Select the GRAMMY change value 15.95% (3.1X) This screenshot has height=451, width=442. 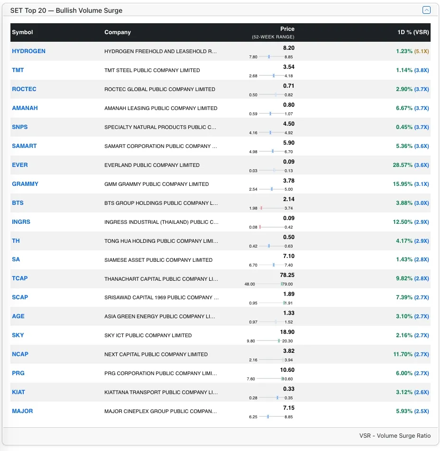[x=411, y=184]
